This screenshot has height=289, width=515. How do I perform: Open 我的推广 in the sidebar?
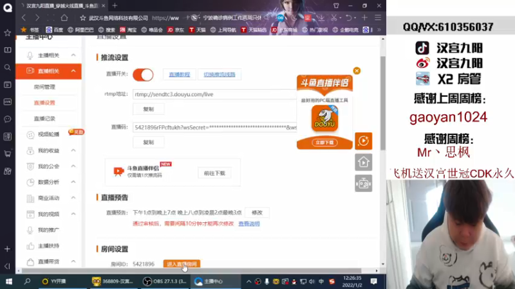(49, 230)
